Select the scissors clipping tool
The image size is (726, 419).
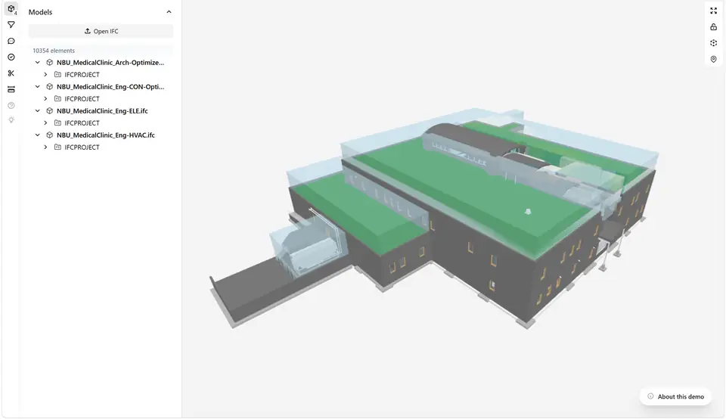[11, 73]
